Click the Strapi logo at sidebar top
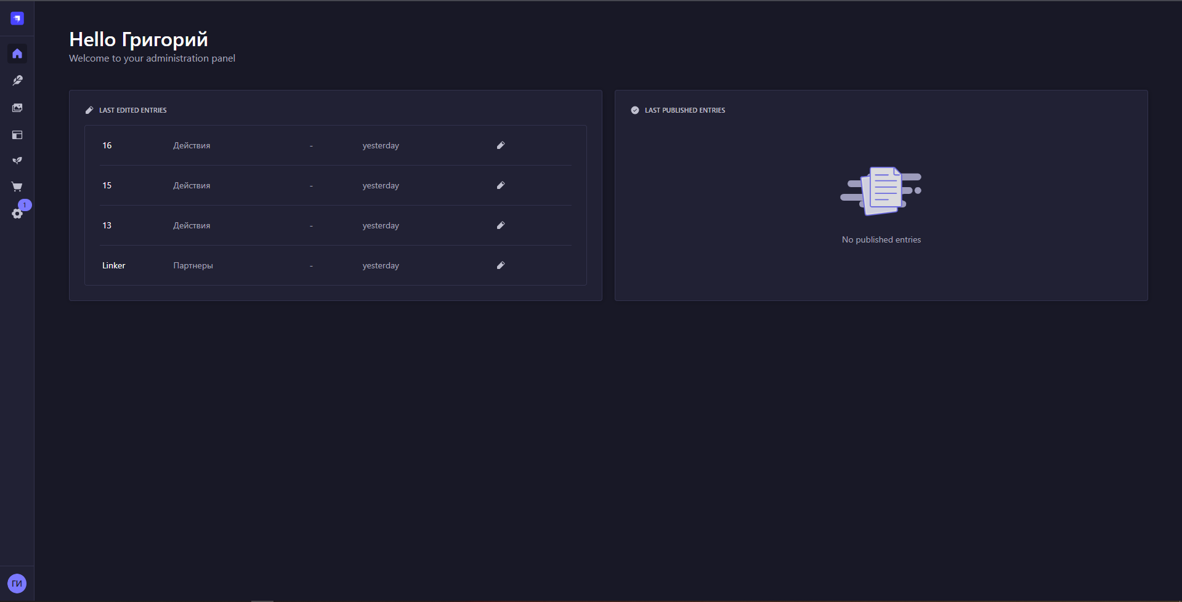1182x602 pixels. pyautogui.click(x=17, y=18)
